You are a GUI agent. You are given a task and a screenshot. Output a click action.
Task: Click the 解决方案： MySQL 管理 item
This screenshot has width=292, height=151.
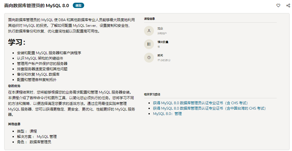click(x=37, y=137)
